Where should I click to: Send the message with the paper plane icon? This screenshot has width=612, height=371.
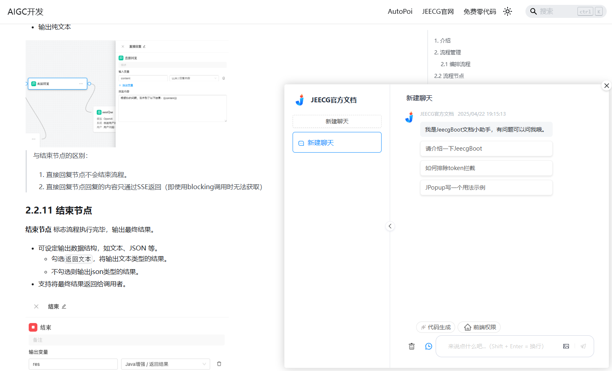coord(583,346)
